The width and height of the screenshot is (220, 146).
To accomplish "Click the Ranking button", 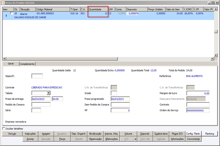I will pos(210,134).
